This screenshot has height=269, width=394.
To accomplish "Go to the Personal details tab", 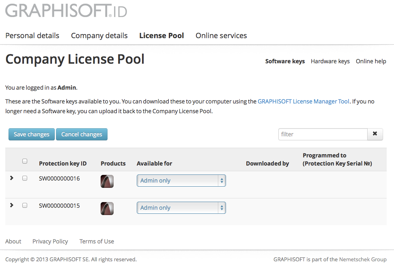I will point(32,36).
